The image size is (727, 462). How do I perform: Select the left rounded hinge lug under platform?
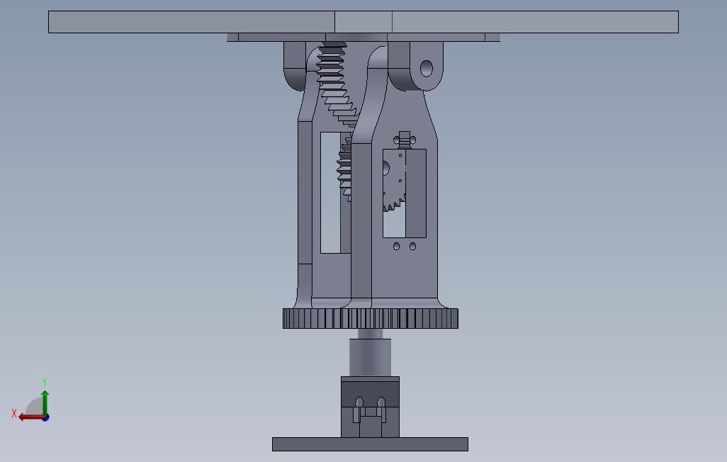coord(295,66)
